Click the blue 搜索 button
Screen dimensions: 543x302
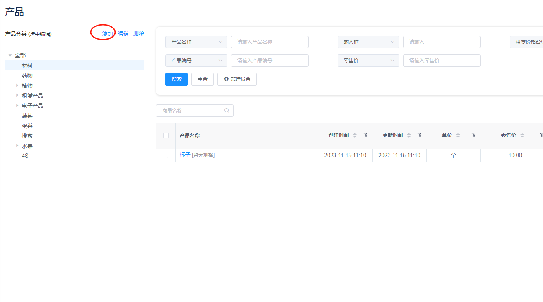(176, 79)
